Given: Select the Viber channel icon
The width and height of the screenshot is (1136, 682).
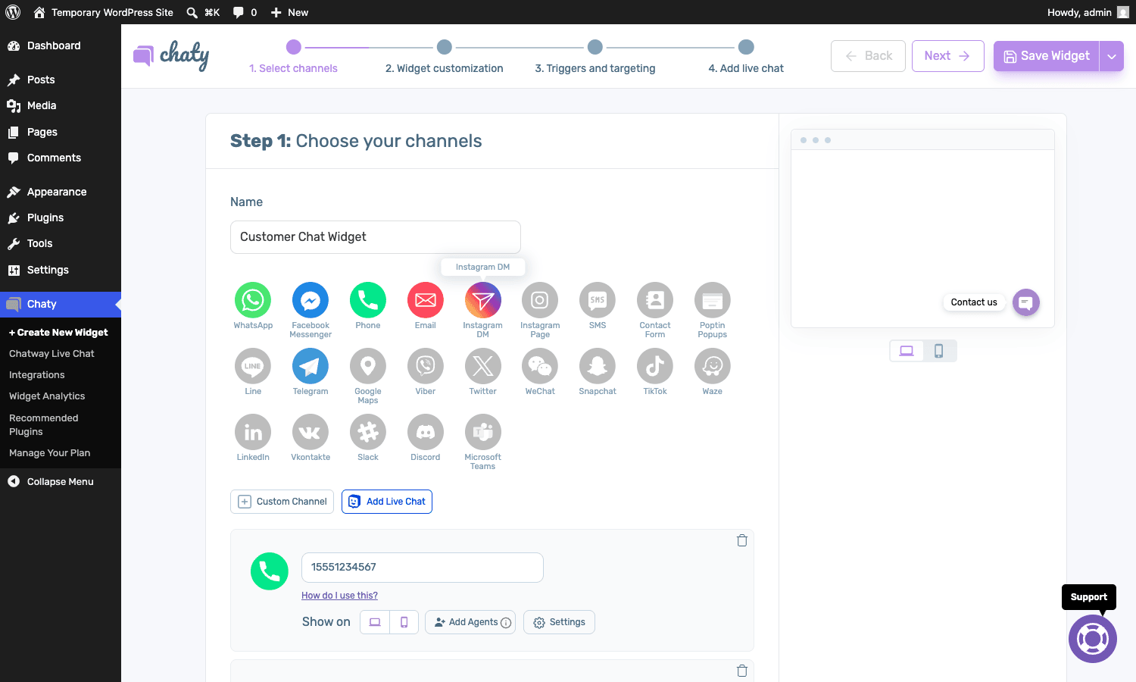Looking at the screenshot, I should (426, 367).
